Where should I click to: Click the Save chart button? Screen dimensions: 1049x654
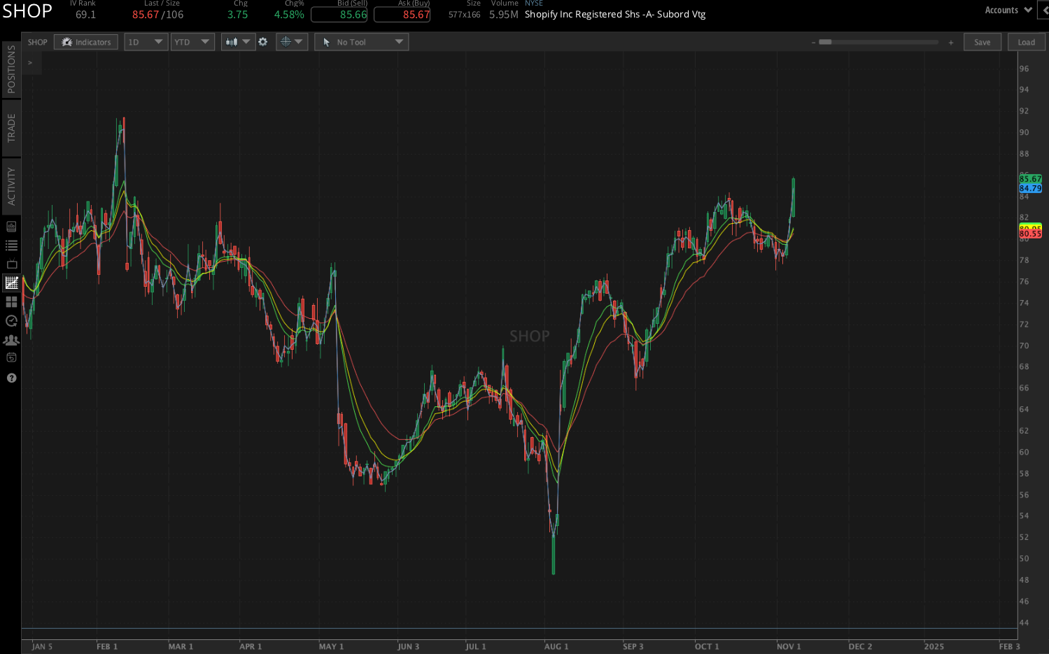983,42
